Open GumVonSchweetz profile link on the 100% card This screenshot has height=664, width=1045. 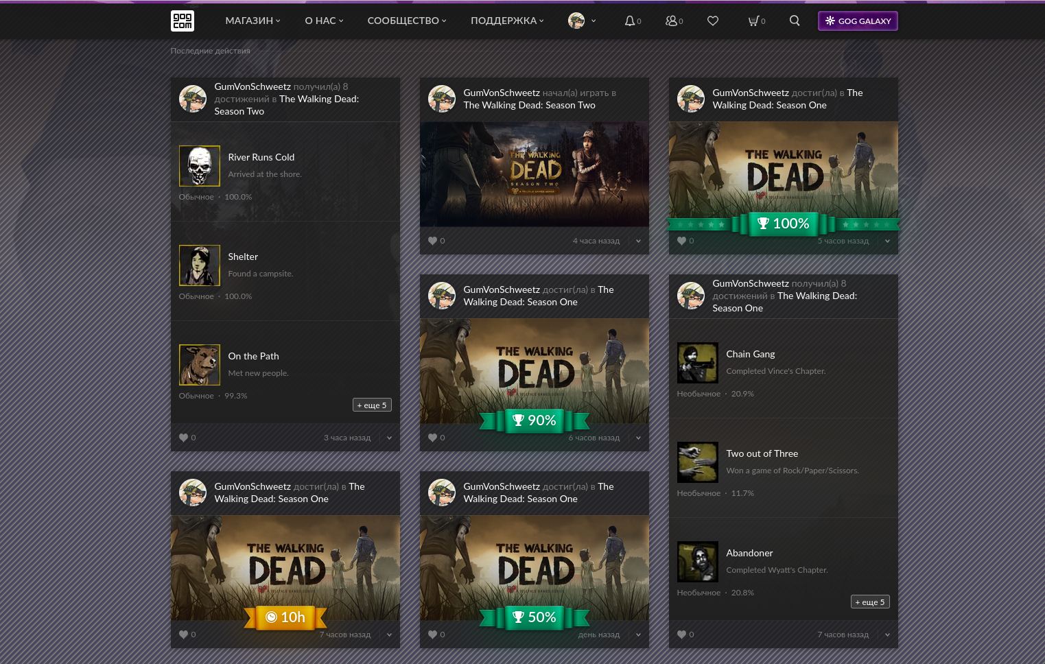tap(751, 93)
